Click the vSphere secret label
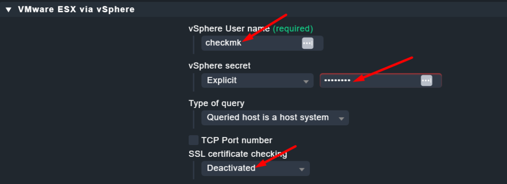 219,66
